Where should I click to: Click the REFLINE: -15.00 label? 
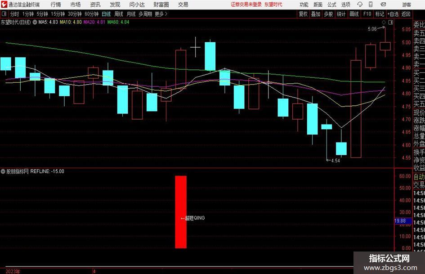click(x=47, y=171)
